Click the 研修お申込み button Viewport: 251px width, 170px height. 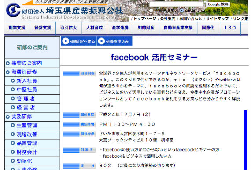click(x=114, y=41)
